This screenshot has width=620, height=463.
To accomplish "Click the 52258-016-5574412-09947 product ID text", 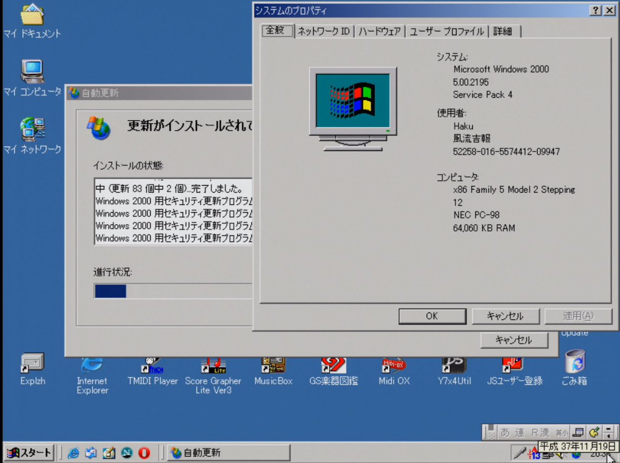I will (x=506, y=152).
